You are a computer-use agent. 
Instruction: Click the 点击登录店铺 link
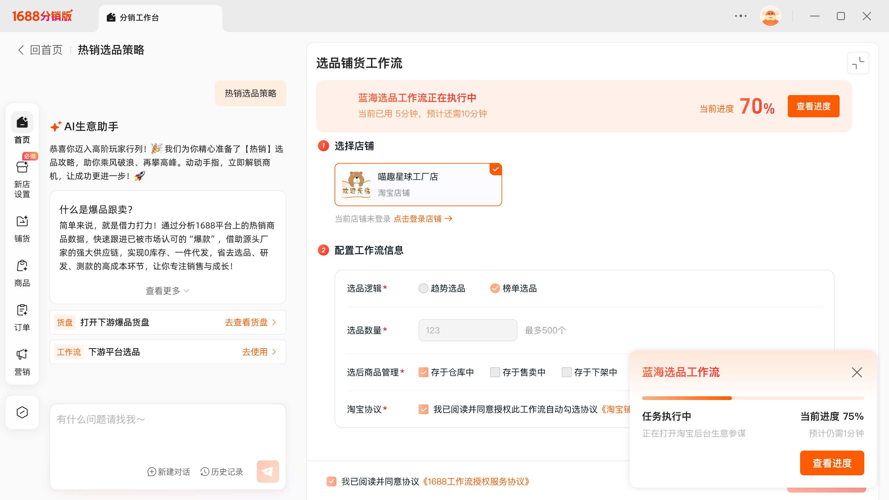pyautogui.click(x=423, y=219)
